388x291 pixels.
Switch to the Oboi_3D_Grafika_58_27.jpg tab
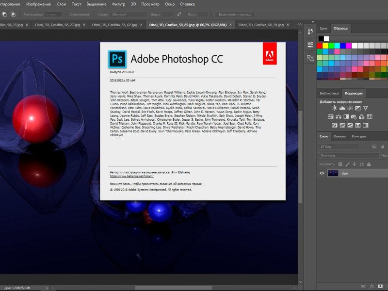pyautogui.click(x=57, y=25)
